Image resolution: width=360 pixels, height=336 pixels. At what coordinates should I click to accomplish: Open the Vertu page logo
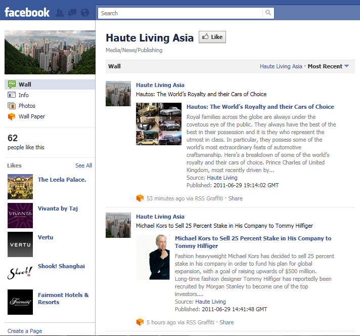[20, 244]
